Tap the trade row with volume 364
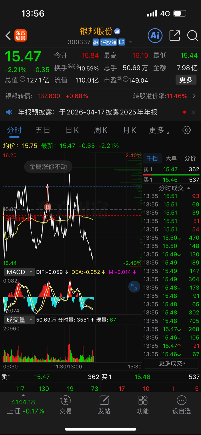The image size is (201, 435). point(171,279)
